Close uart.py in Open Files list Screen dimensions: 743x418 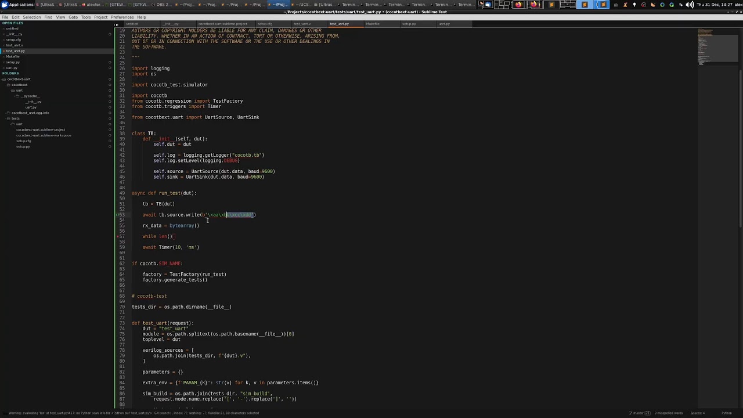tap(4, 68)
